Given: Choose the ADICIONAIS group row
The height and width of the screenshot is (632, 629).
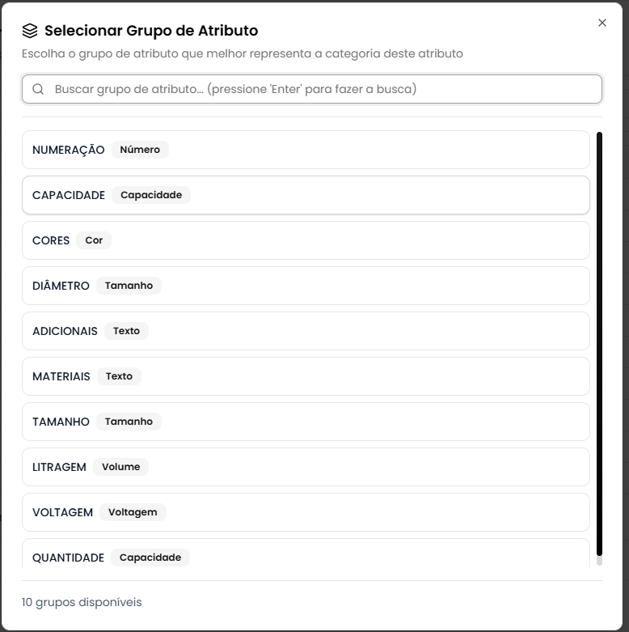Looking at the screenshot, I should point(306,331).
